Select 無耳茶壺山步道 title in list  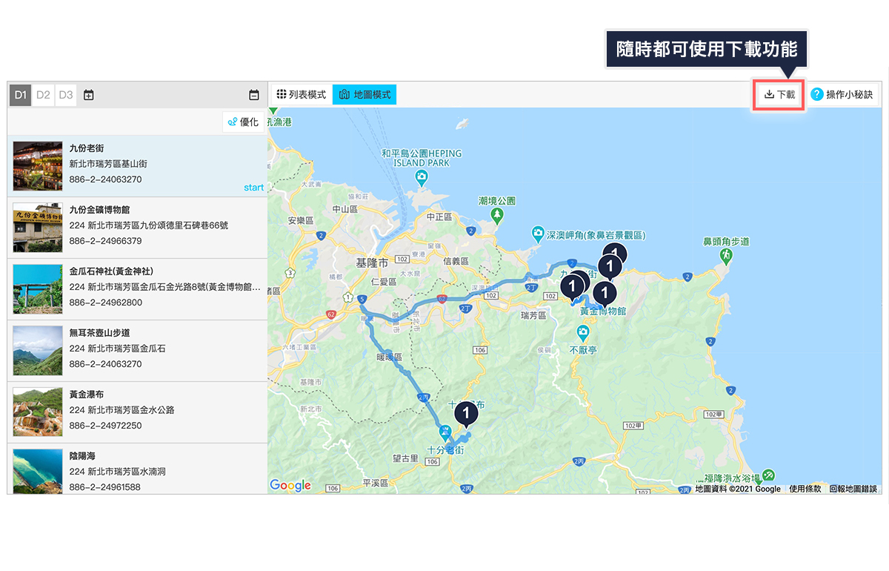tap(100, 333)
